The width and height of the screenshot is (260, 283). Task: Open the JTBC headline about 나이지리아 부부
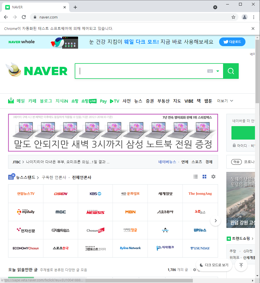pos(67,162)
